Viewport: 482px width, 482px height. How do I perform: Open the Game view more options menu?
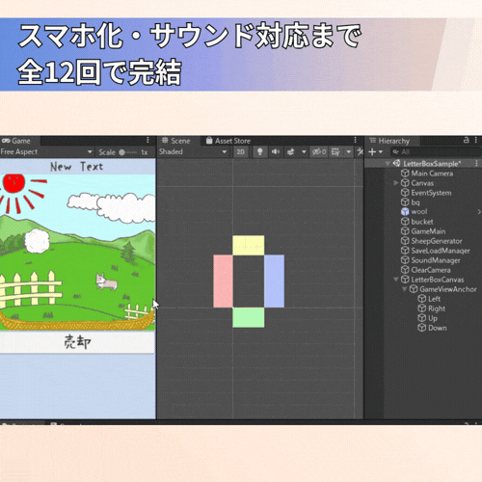(x=147, y=140)
